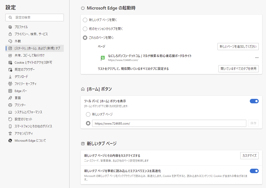The image size is (266, 188).
Task: Click the printer icon in the sidebar
Action: pos(10,105)
